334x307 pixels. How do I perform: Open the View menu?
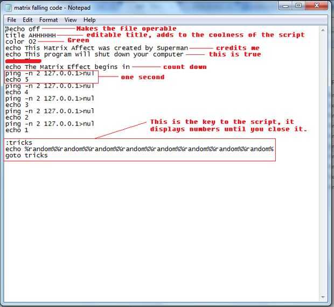[x=71, y=20]
